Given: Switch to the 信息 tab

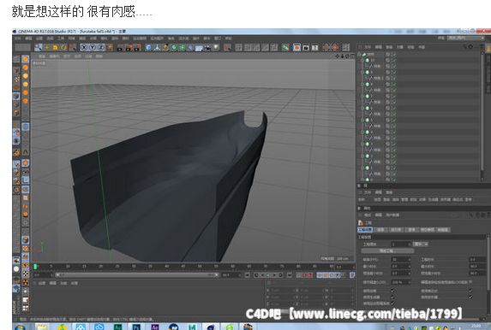Looking at the screenshot, I should pos(380,230).
